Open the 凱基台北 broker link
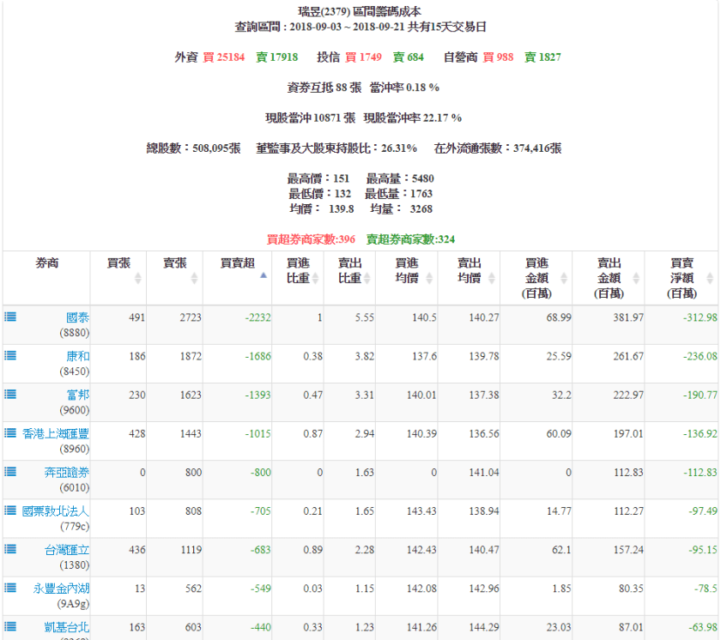Screen dimensions: 721x640 [x=66, y=626]
